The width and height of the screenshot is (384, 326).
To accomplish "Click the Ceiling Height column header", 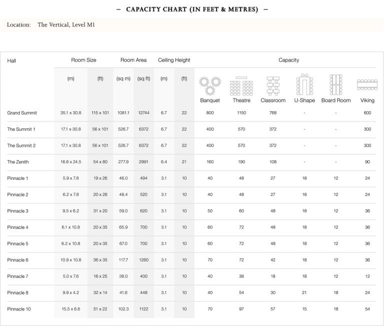I will tap(174, 60).
